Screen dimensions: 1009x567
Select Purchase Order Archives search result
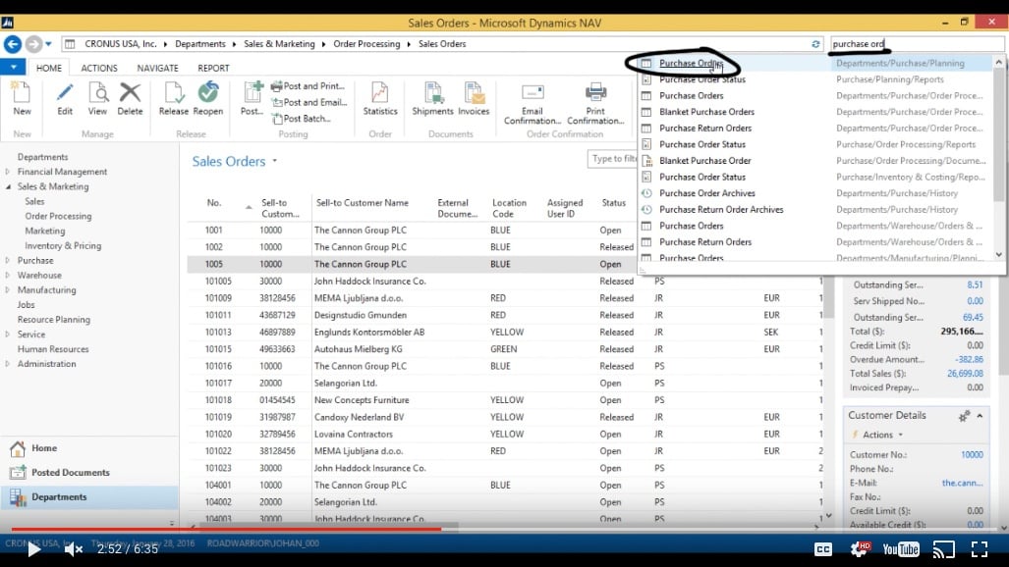coord(707,193)
